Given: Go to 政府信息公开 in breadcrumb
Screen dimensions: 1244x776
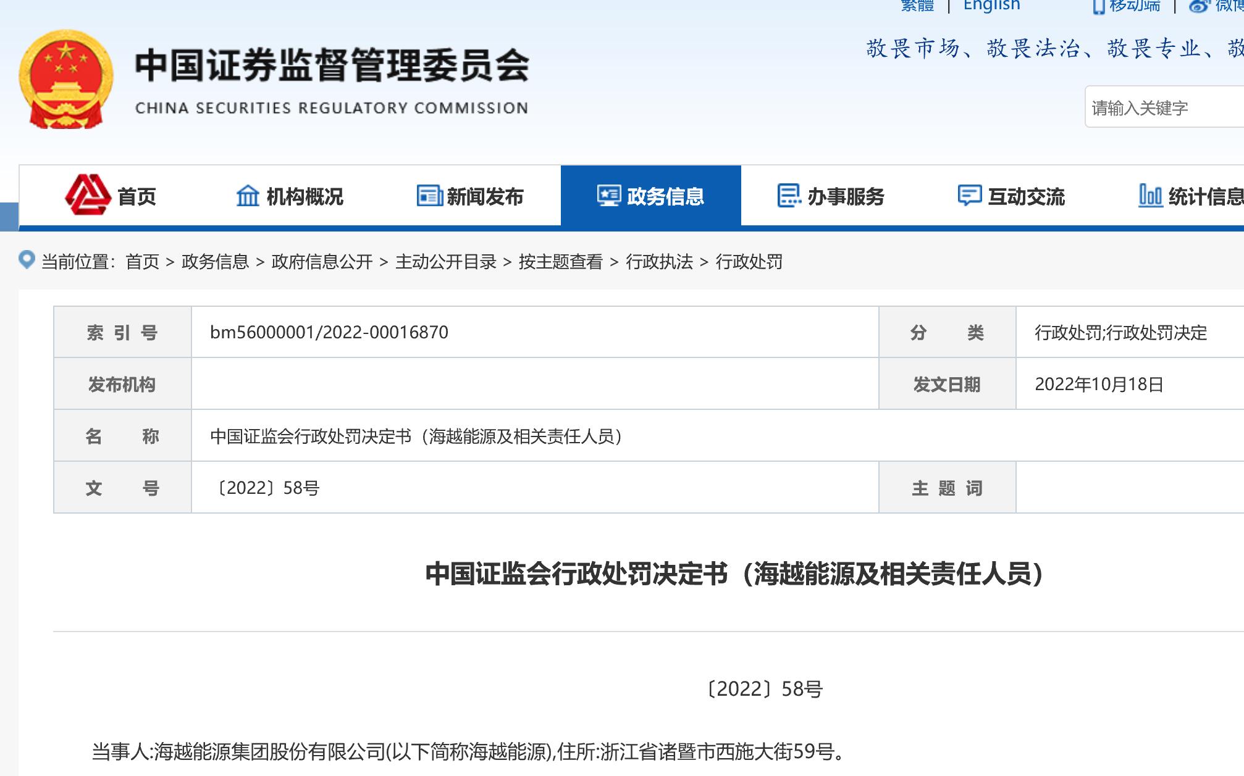Looking at the screenshot, I should [322, 262].
